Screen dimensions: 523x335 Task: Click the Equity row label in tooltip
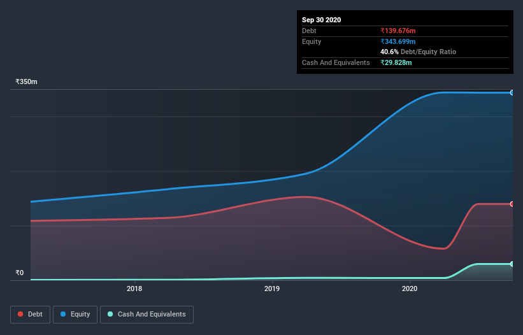(x=312, y=41)
